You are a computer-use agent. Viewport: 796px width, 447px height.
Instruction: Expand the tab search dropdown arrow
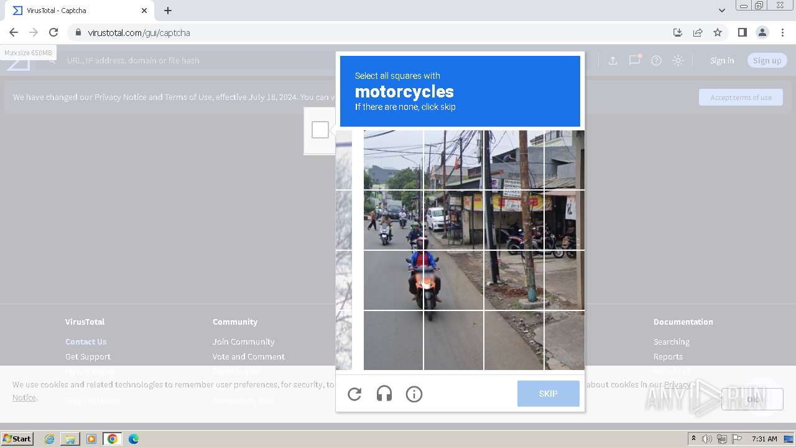(722, 11)
